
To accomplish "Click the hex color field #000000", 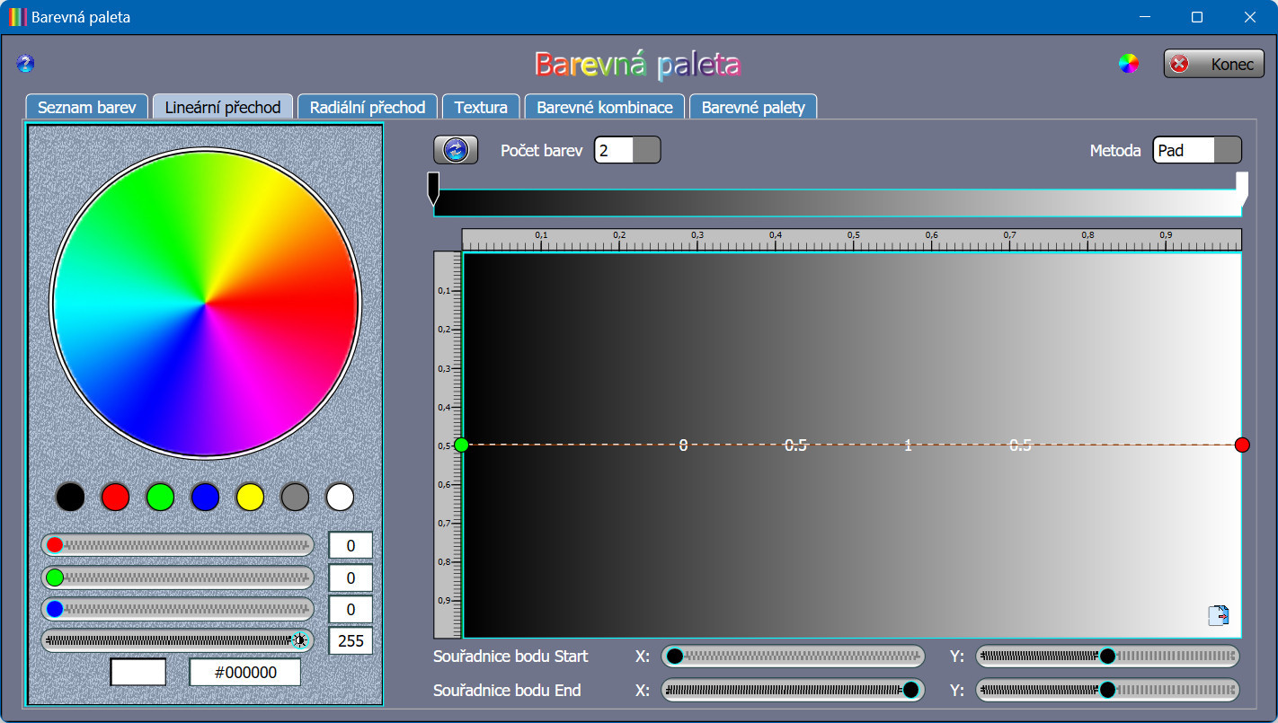I will [x=244, y=672].
